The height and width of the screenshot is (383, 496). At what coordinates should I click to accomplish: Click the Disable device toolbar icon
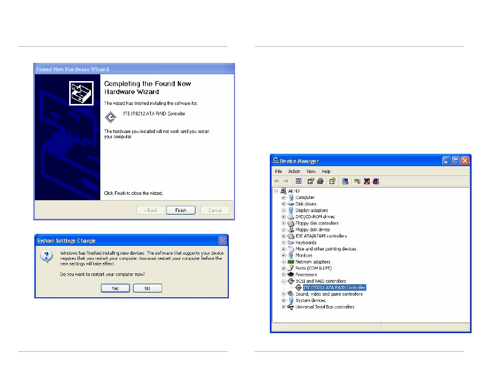[376, 181]
